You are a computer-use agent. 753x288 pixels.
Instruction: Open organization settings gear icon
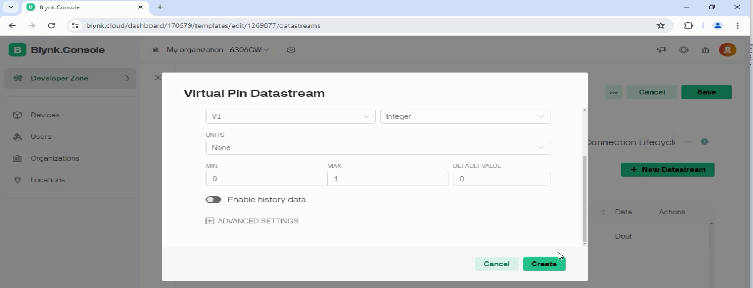point(291,50)
